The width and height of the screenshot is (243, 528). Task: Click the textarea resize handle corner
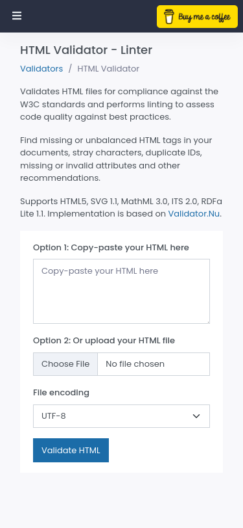click(x=208, y=322)
